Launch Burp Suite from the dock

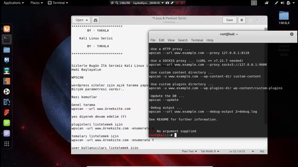[x=7, y=81]
